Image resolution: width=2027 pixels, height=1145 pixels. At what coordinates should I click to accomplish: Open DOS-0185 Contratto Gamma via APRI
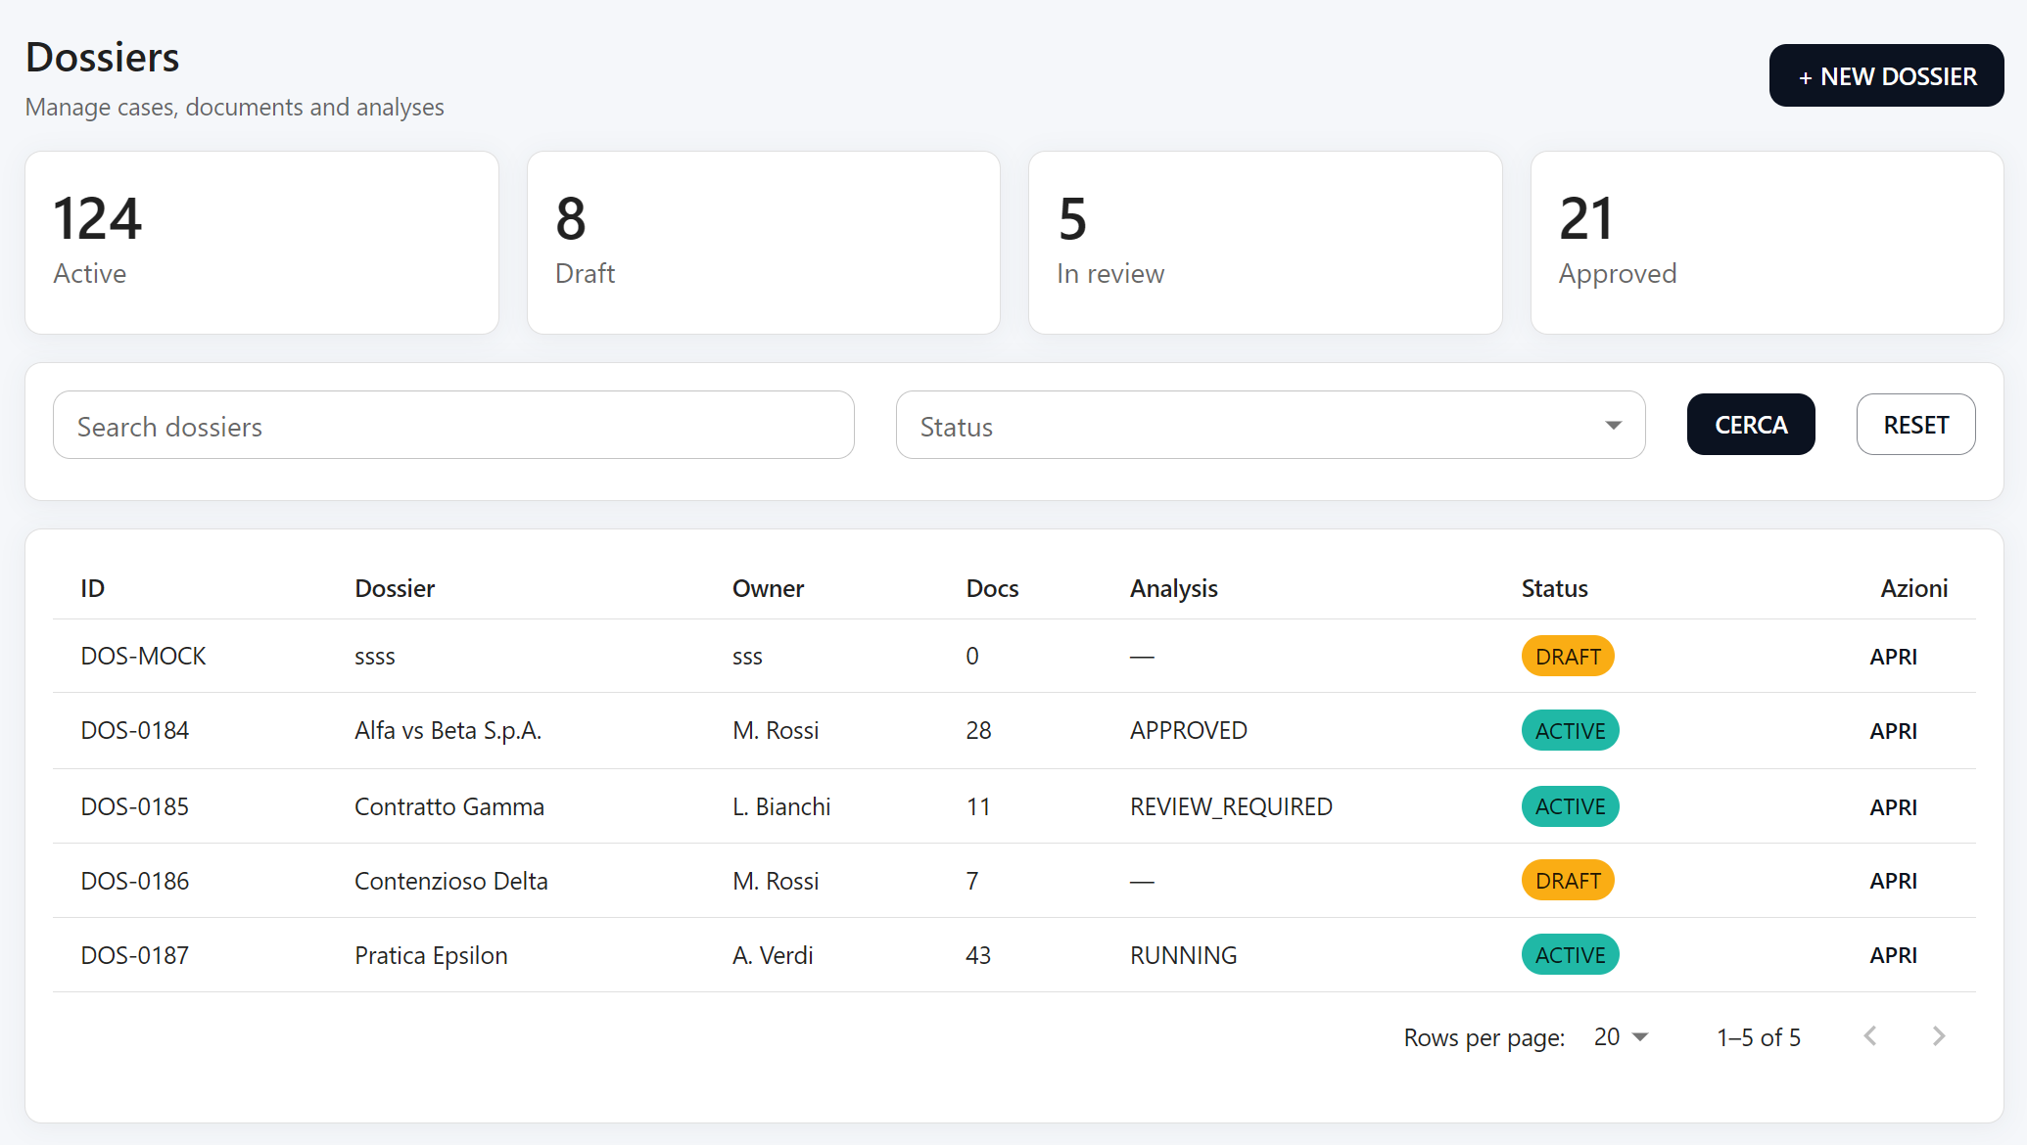[1893, 807]
